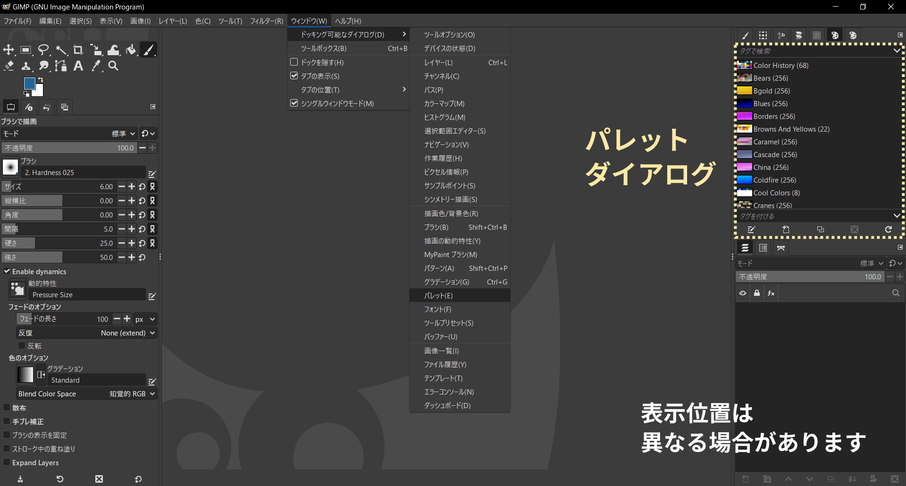This screenshot has height=486, width=906.
Task: Toggle the 反転 fade checkbox
Action: click(22, 346)
